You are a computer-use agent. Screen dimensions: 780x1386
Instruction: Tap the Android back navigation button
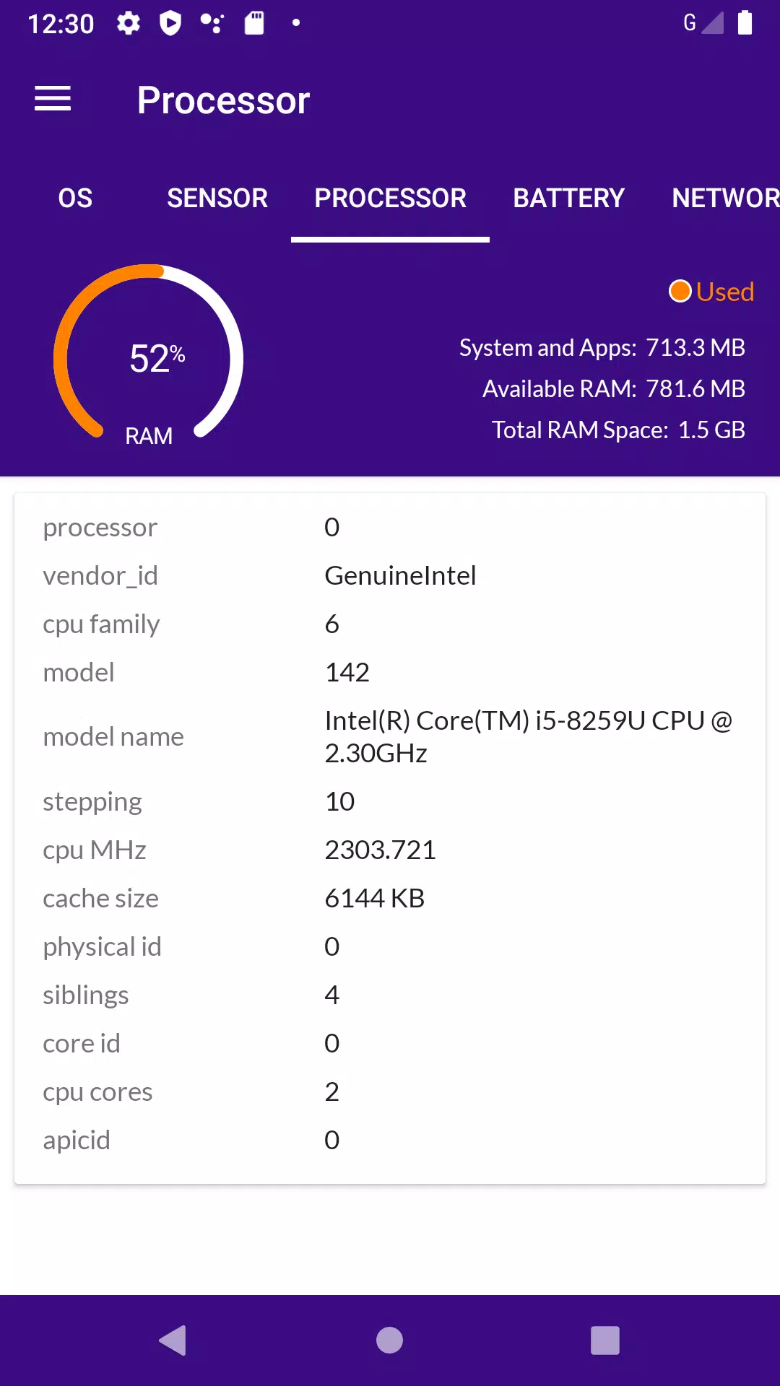(x=173, y=1341)
